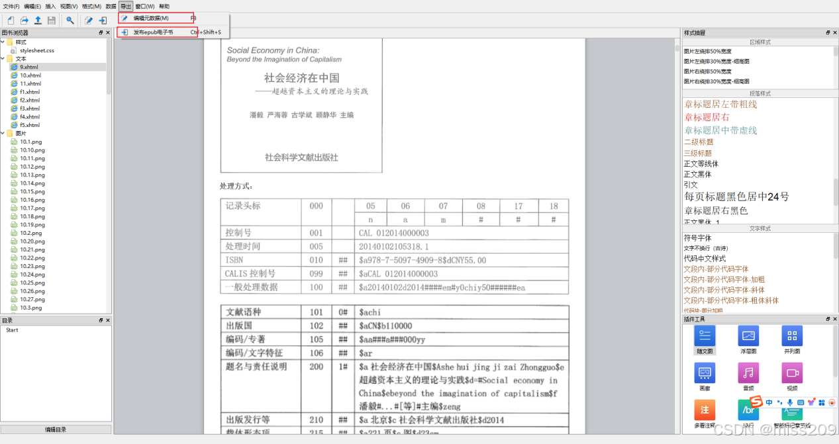Select 10.xhtml in book browser
Viewport: 839px width, 444px height.
click(x=30, y=75)
